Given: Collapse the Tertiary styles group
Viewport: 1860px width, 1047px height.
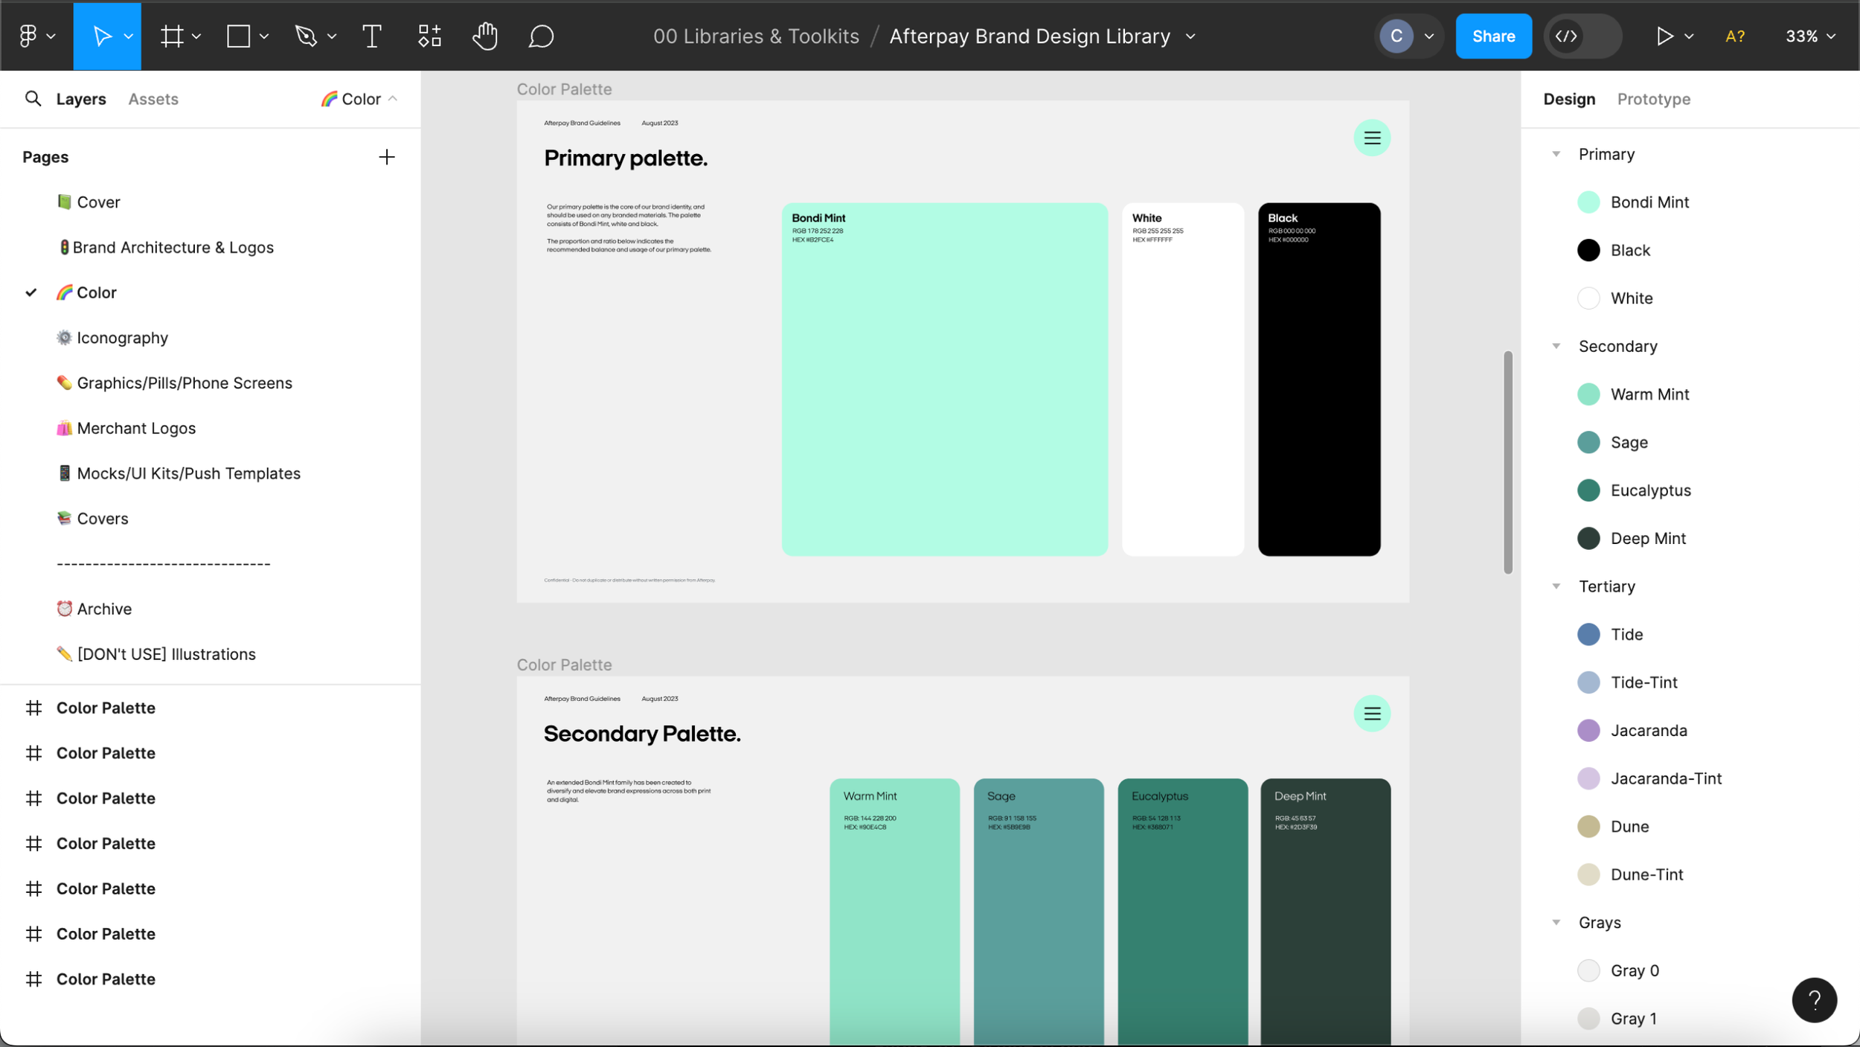Looking at the screenshot, I should (1555, 586).
